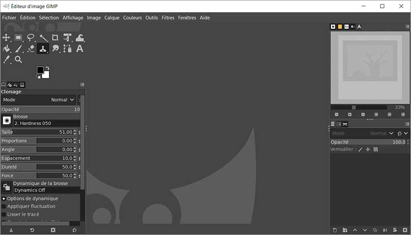Create a new layer group

pyautogui.click(x=345, y=230)
